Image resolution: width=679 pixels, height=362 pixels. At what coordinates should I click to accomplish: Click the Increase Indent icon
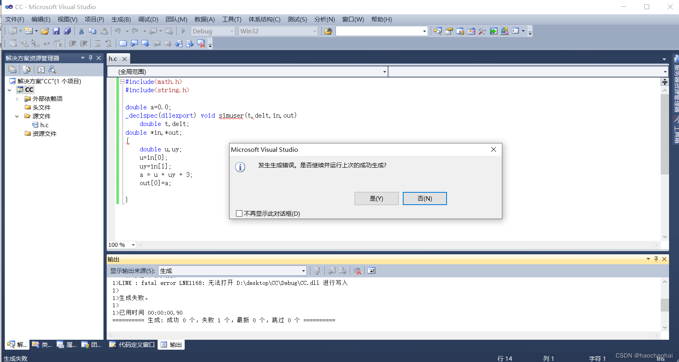(x=84, y=43)
